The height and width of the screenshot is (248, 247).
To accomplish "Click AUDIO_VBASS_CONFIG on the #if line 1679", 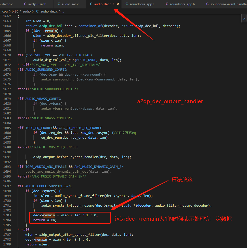I will 43,99.
